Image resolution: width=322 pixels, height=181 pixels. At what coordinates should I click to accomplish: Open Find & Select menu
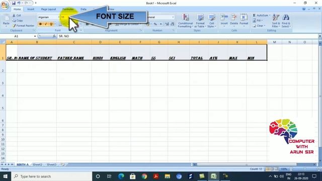[286, 21]
